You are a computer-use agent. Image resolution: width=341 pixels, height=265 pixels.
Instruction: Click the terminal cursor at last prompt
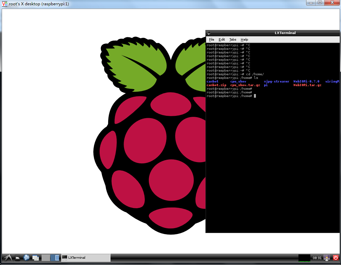click(255, 96)
